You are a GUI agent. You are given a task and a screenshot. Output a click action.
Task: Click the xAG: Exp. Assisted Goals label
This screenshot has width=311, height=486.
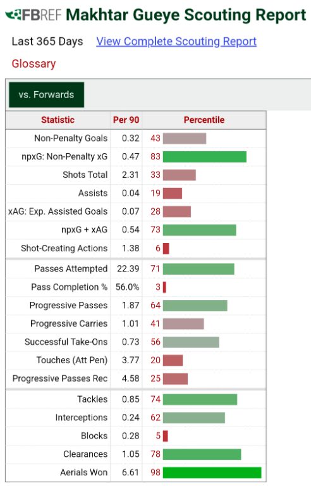click(x=58, y=211)
